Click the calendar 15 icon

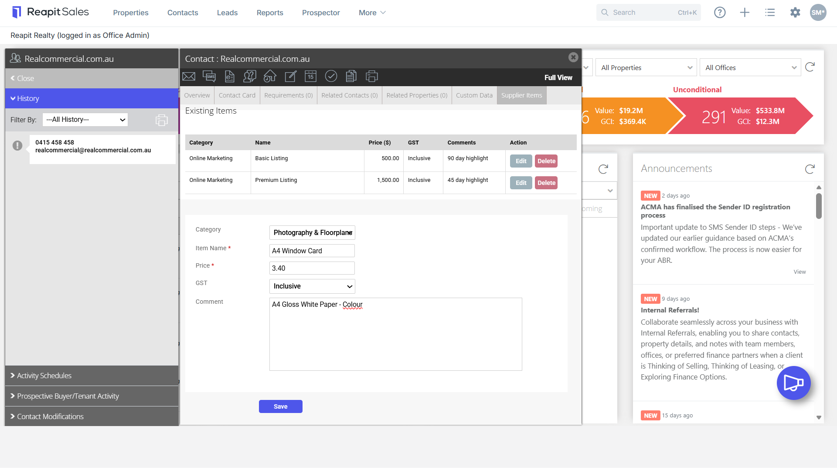tap(310, 77)
